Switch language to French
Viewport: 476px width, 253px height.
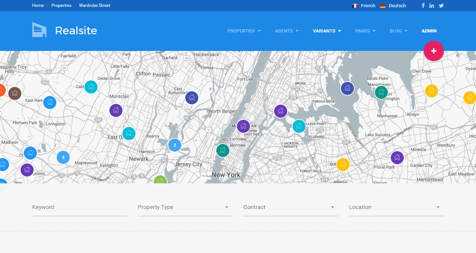click(x=364, y=5)
